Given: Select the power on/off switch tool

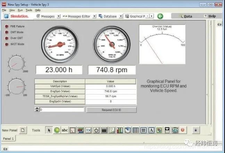Looking at the screenshot, I should (x=96, y=130).
